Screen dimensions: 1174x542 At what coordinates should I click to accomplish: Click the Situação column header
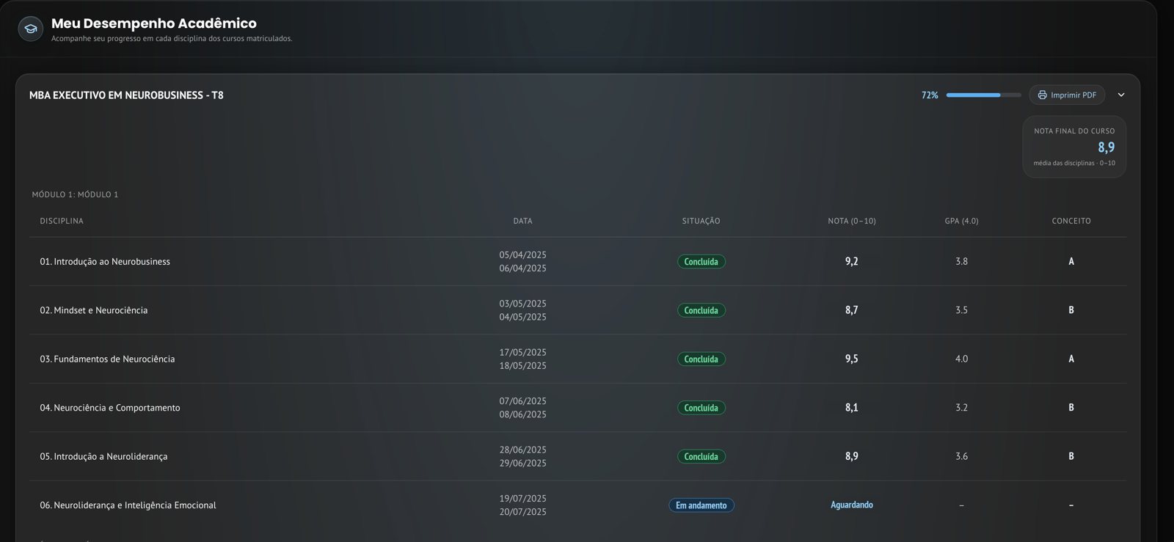(x=701, y=221)
